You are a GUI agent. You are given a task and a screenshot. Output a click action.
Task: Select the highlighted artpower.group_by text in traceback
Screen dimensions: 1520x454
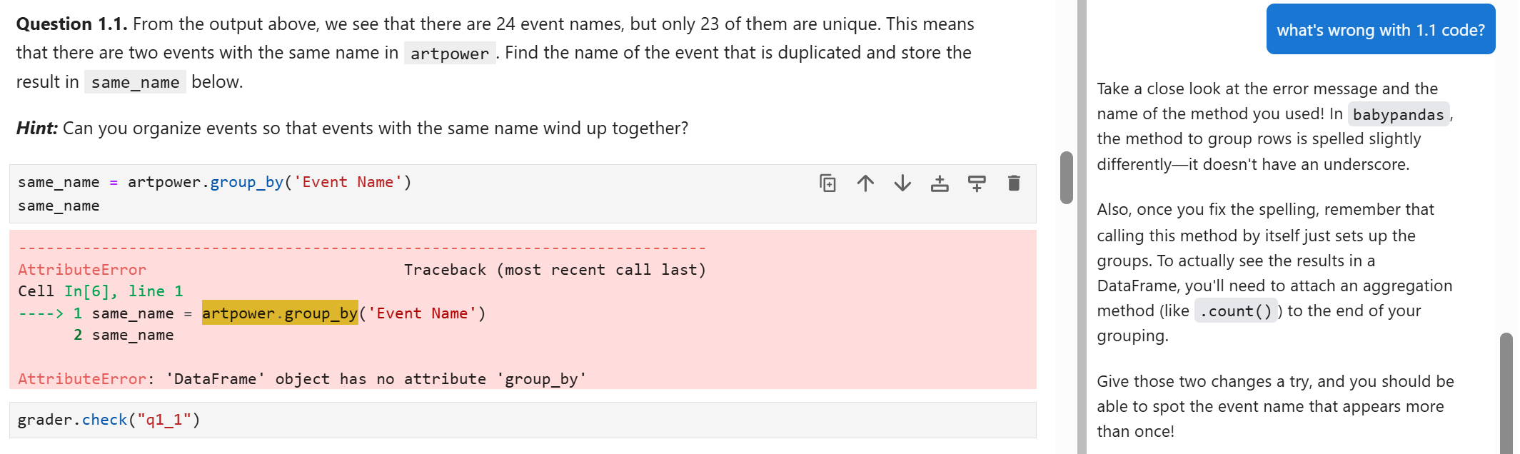click(x=280, y=313)
